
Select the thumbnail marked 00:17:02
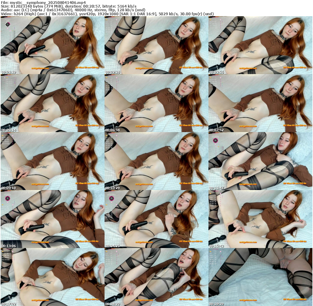(52, 277)
